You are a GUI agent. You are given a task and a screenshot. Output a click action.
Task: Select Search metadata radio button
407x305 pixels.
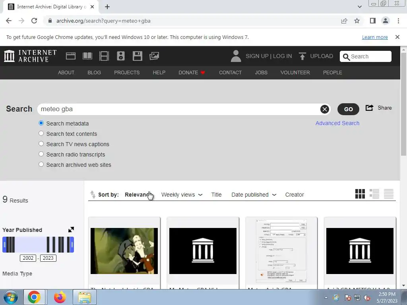point(41,123)
